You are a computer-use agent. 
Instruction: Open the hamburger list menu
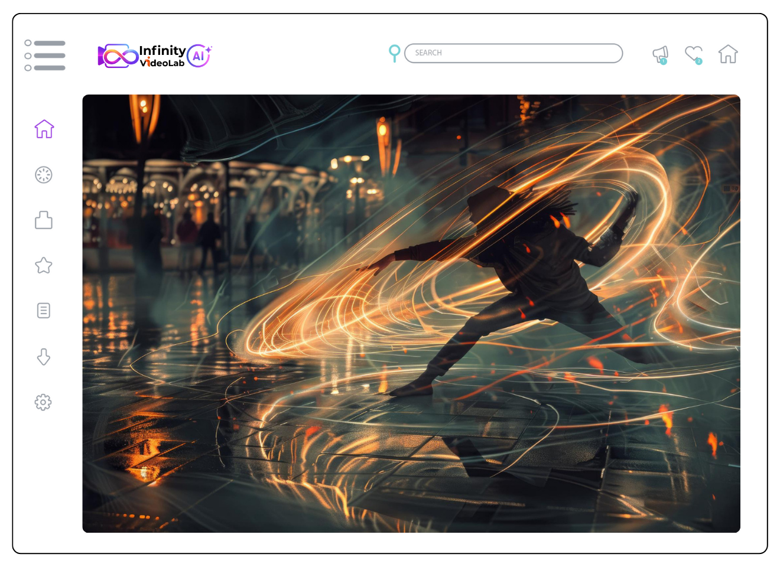[45, 56]
